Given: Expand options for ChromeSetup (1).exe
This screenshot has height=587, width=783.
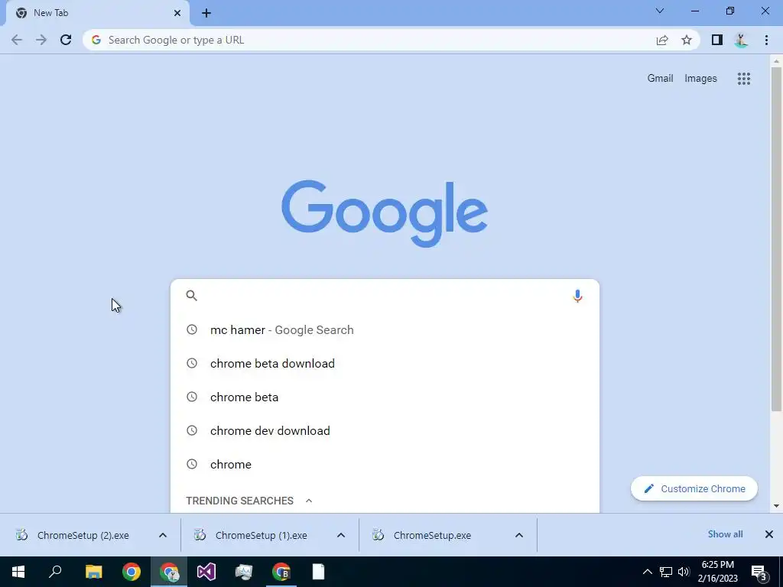Looking at the screenshot, I should point(341,536).
